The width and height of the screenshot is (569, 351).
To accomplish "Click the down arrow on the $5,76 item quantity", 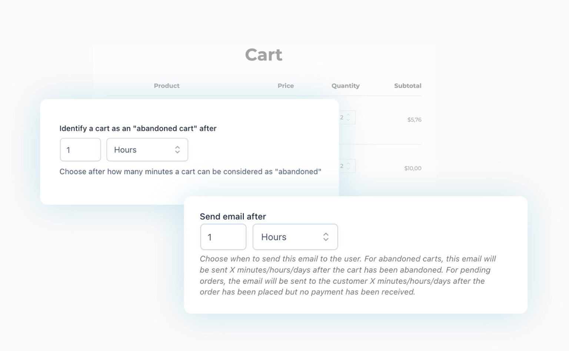I will point(348,119).
